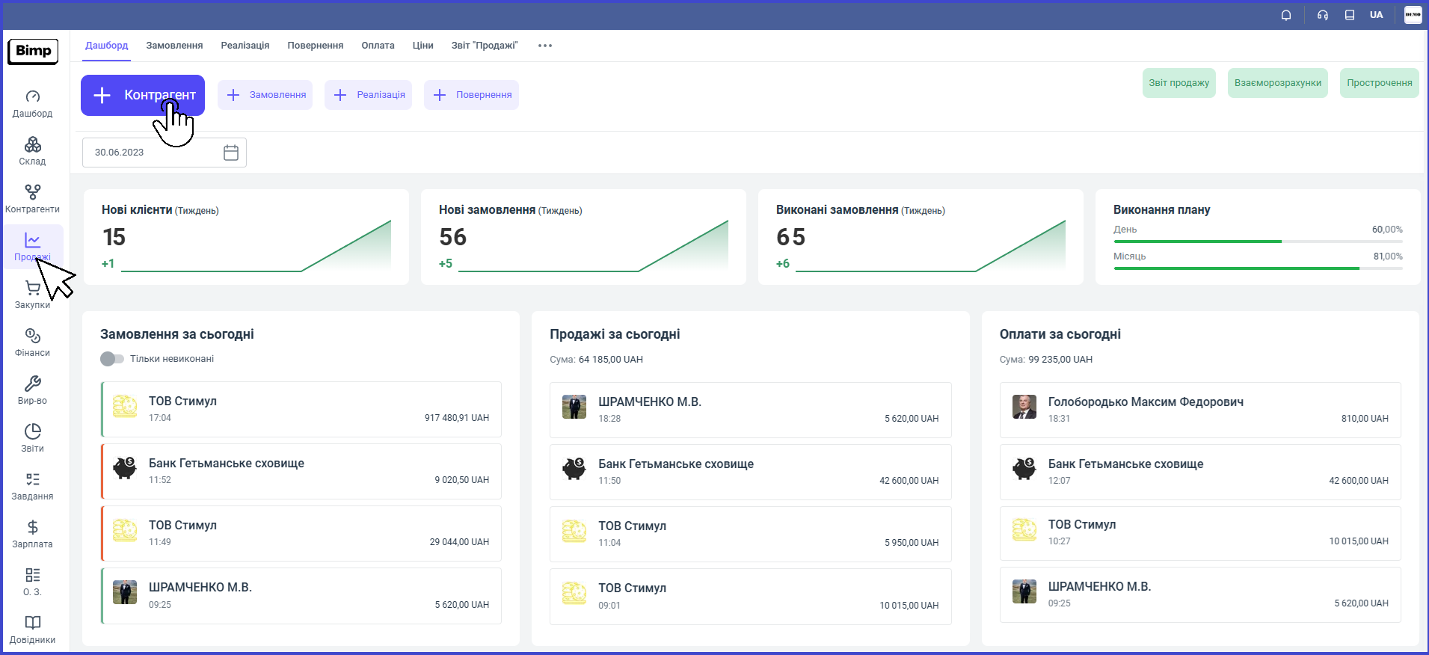
Task: Click the Місяць plan progress bar
Action: pos(1258,268)
